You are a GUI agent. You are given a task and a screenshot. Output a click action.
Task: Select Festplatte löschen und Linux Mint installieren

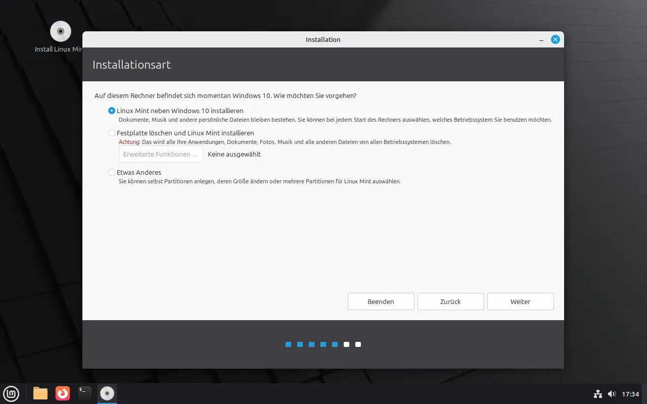coord(112,133)
